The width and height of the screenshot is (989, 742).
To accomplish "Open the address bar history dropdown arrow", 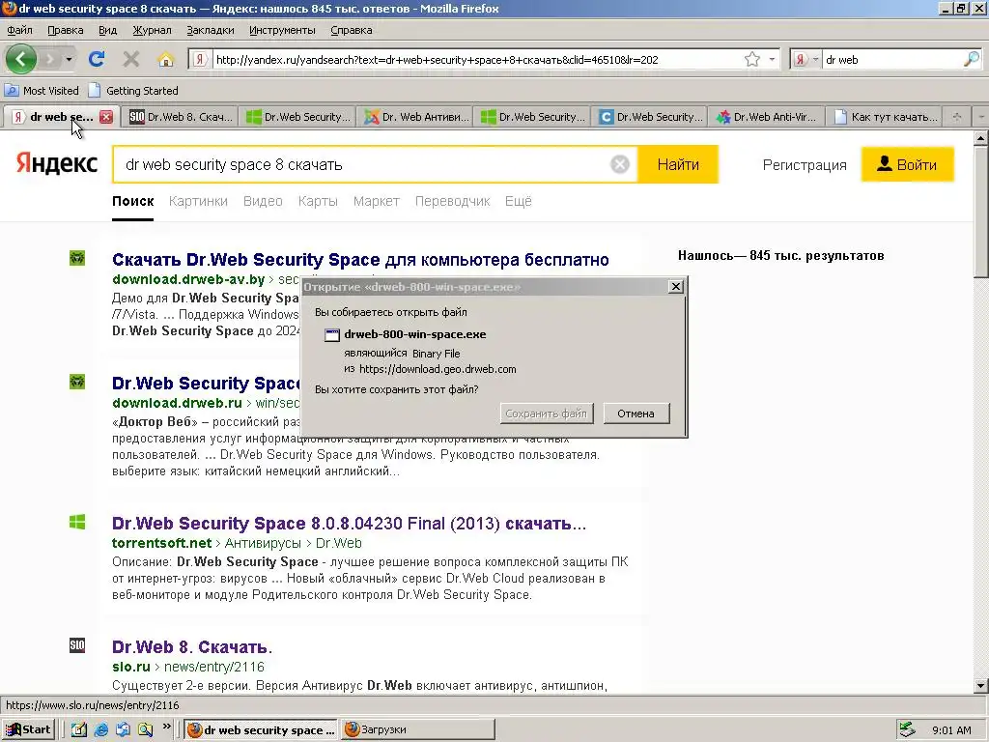I will pyautogui.click(x=772, y=59).
